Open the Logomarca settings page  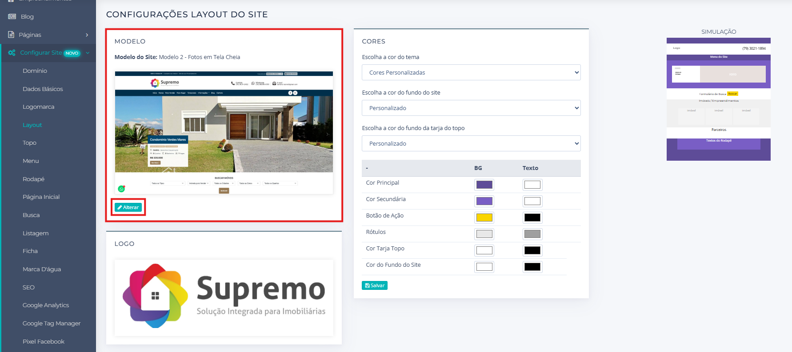pyautogui.click(x=39, y=107)
